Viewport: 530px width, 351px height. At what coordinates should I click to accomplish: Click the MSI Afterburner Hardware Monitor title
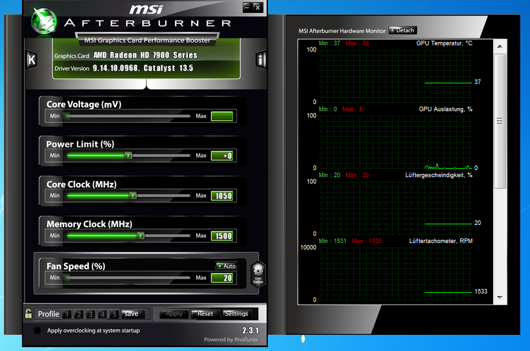coord(341,31)
